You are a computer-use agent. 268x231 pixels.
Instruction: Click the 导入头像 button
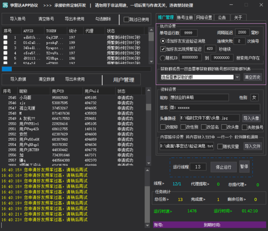tap(251, 118)
